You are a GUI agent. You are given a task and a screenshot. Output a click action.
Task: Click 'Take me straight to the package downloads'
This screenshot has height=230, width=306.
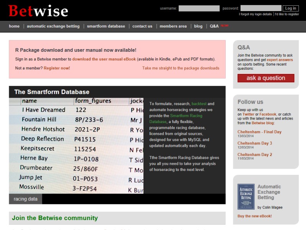pos(181,68)
